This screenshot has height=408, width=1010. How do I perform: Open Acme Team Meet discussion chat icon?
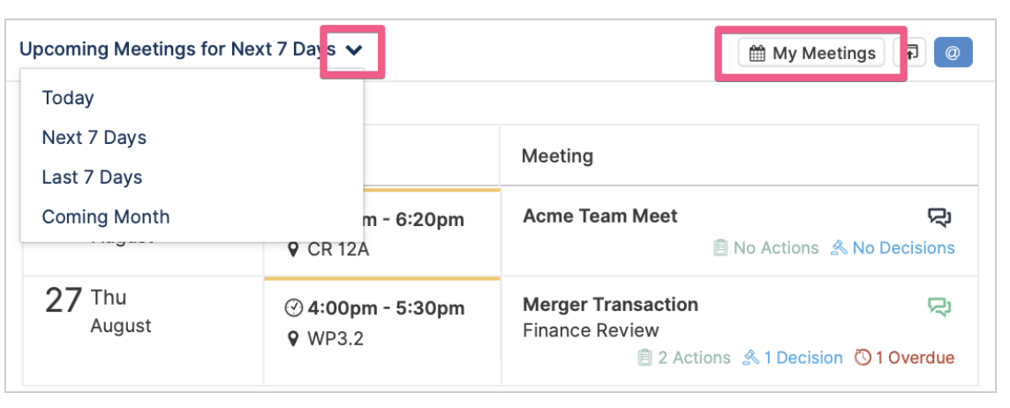click(939, 217)
